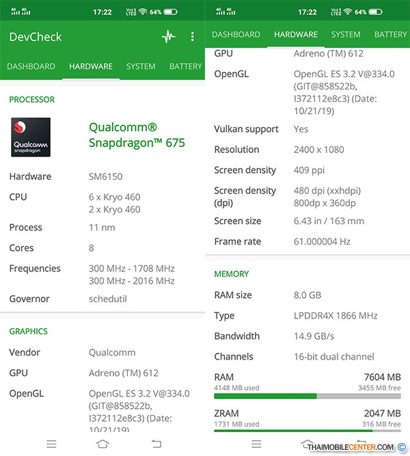Tap the SM6150 hardware value

click(x=105, y=176)
